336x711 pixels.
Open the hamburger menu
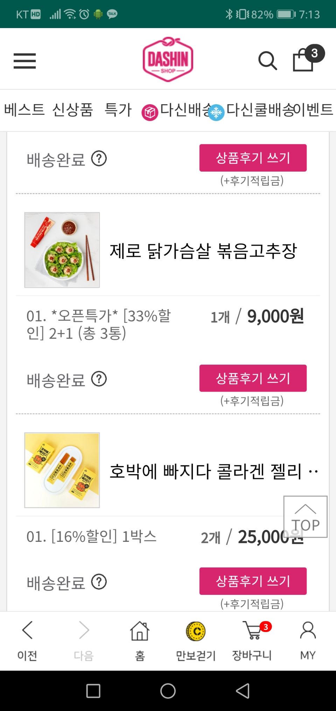point(24,61)
